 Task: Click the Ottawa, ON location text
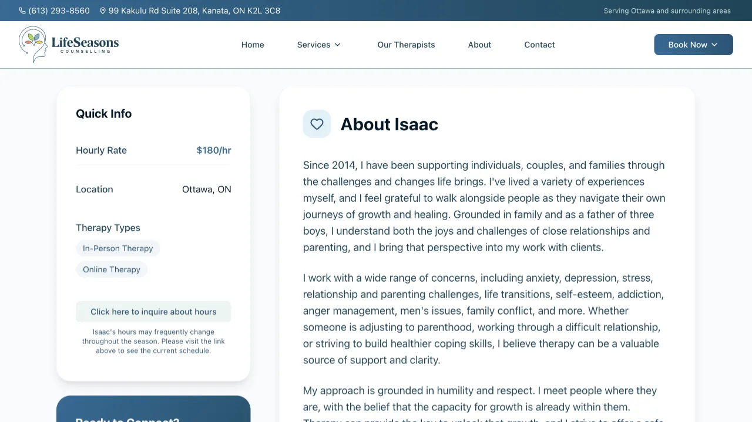pos(206,189)
